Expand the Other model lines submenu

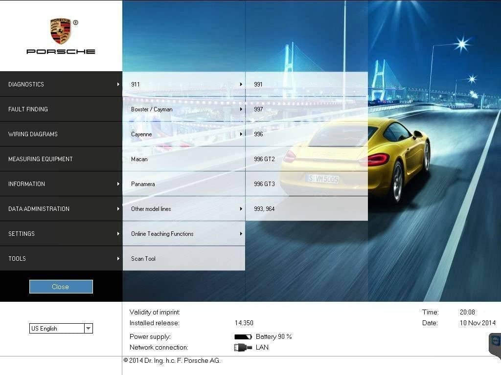click(241, 208)
